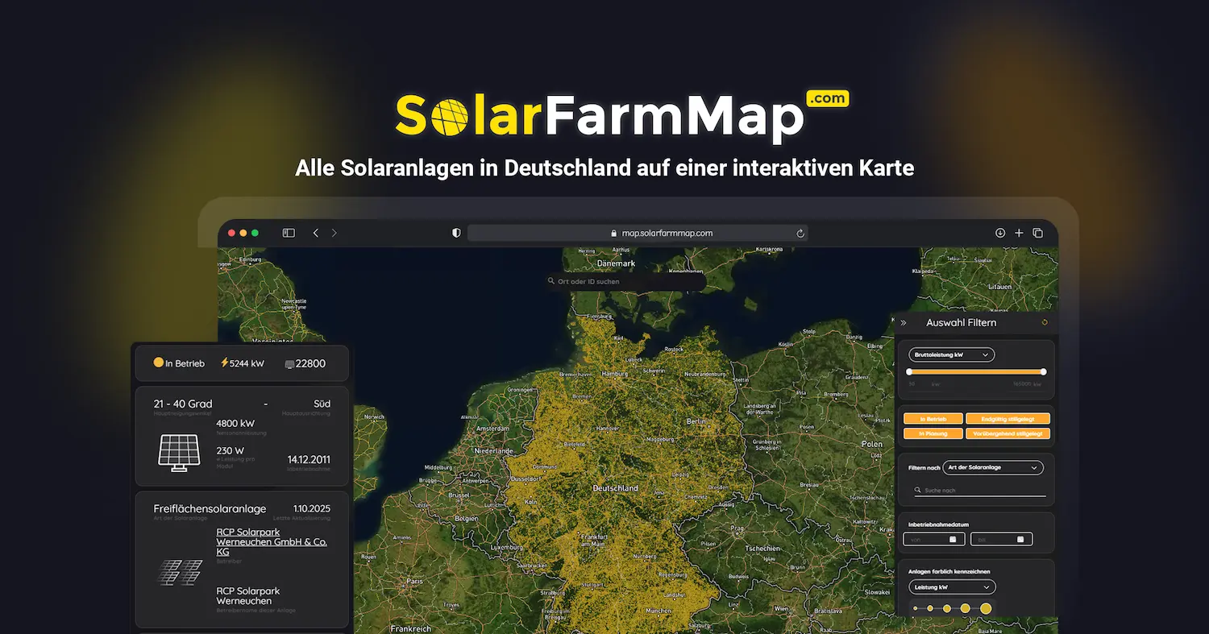Screen dimensions: 1209x634
Task: Collapse the filter panel with double-chevron icon
Action: click(x=904, y=323)
